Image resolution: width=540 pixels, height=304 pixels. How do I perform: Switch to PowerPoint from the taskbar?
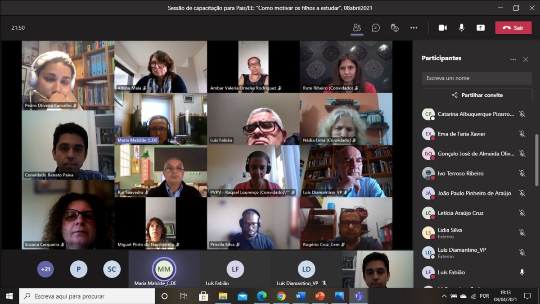(320, 296)
